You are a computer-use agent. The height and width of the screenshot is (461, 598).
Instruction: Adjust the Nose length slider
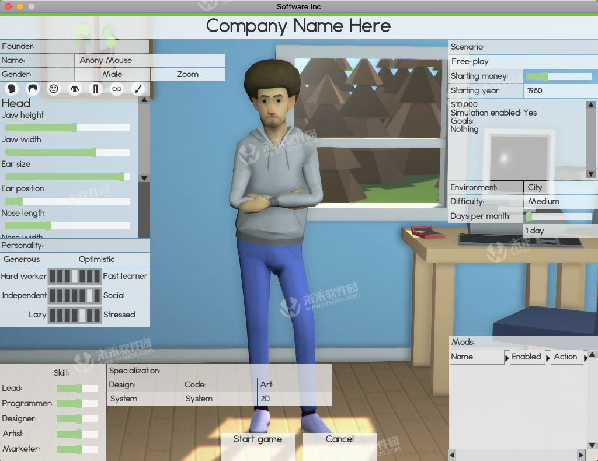coord(68,226)
